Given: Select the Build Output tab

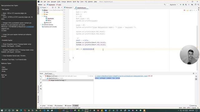Looking at the screenshot, I should coord(48,73).
